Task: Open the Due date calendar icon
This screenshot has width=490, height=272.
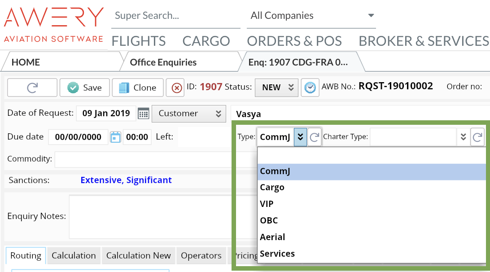Action: [x=116, y=137]
